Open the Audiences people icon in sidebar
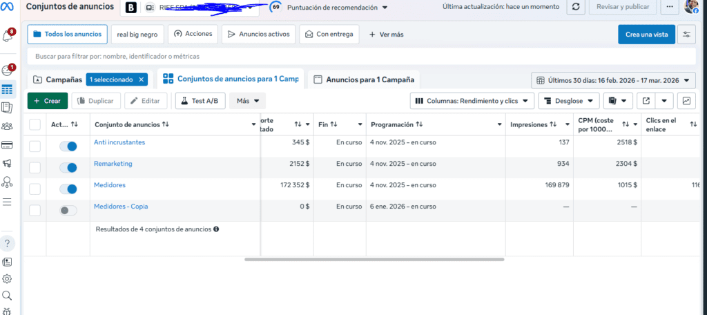The image size is (707, 315). point(7,126)
